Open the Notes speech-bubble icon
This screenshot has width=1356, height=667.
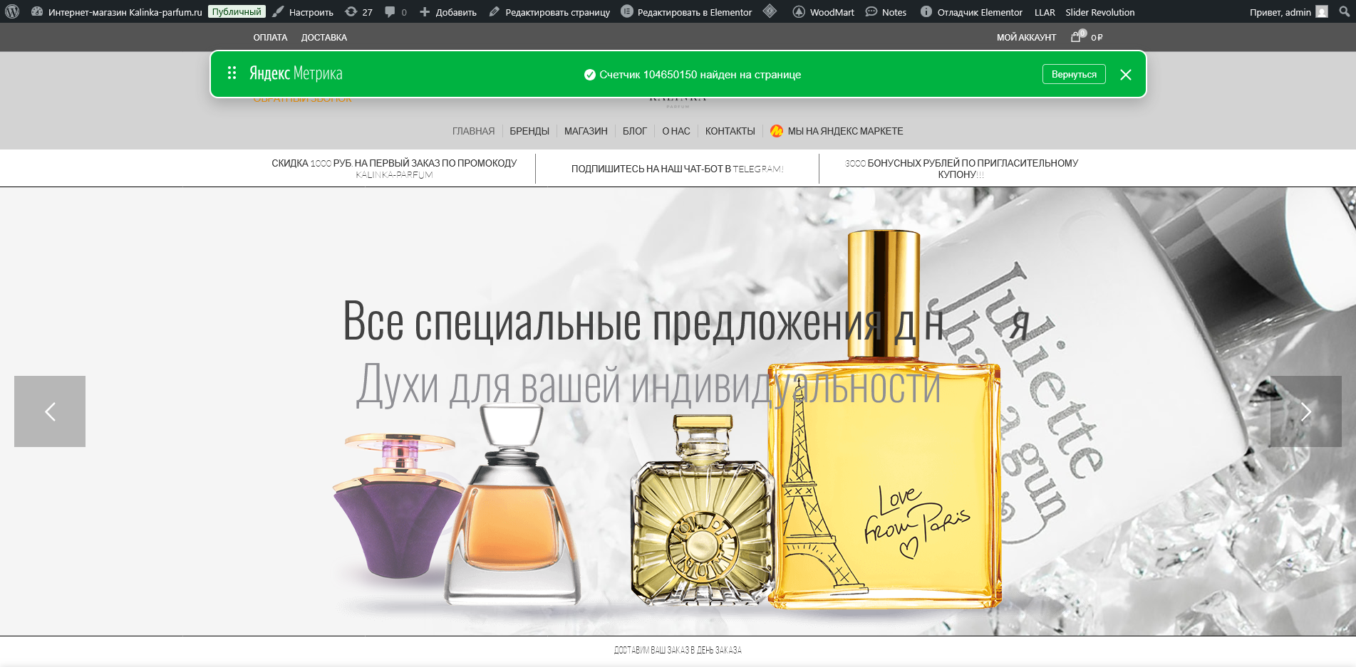(871, 11)
